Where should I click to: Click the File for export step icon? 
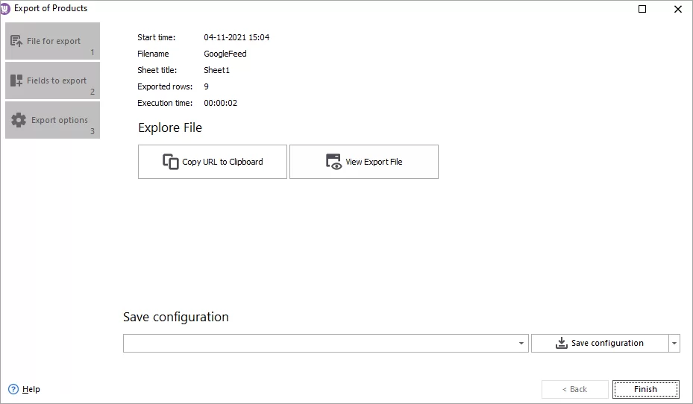[x=16, y=41]
